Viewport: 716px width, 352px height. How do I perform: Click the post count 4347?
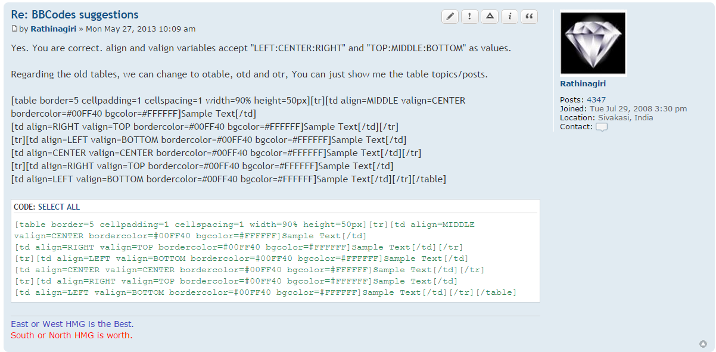[x=596, y=99]
